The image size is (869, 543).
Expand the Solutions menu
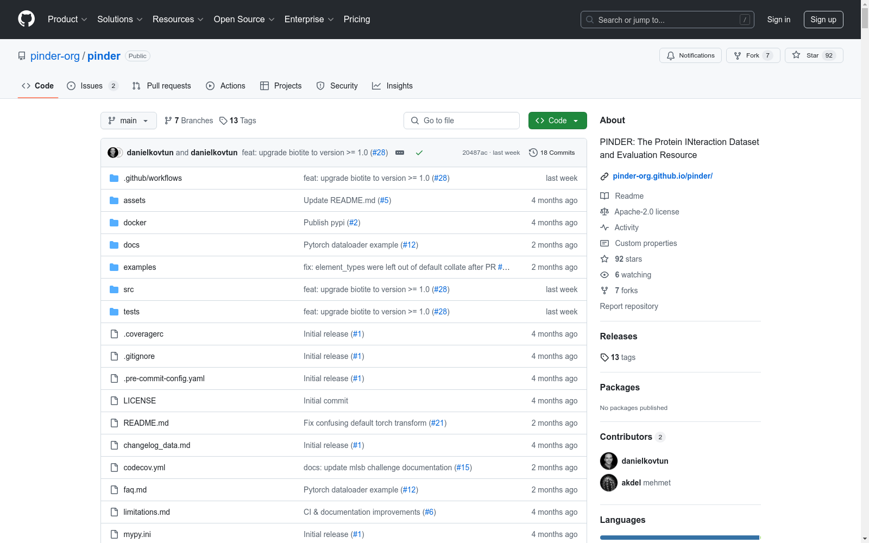point(120,19)
